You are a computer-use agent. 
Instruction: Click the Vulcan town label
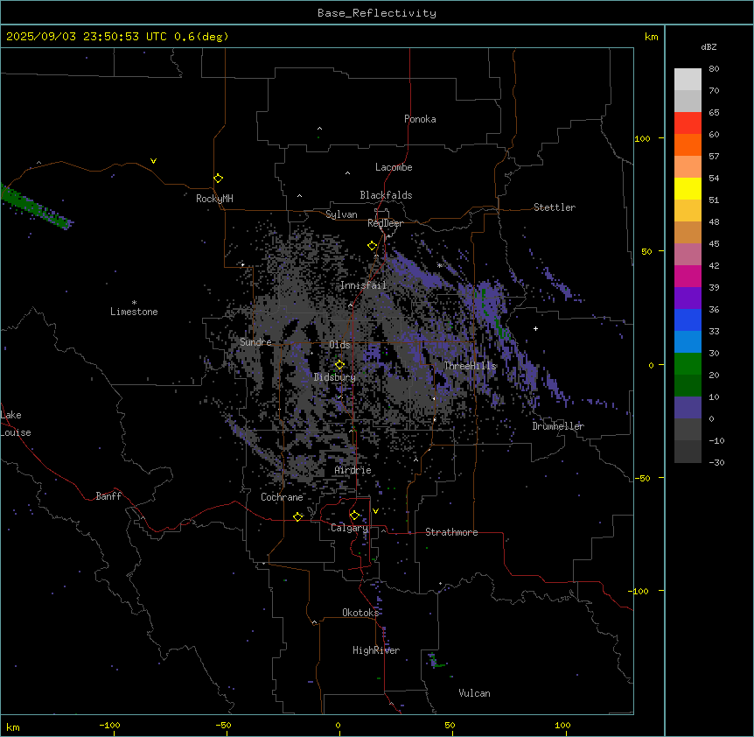coord(475,693)
